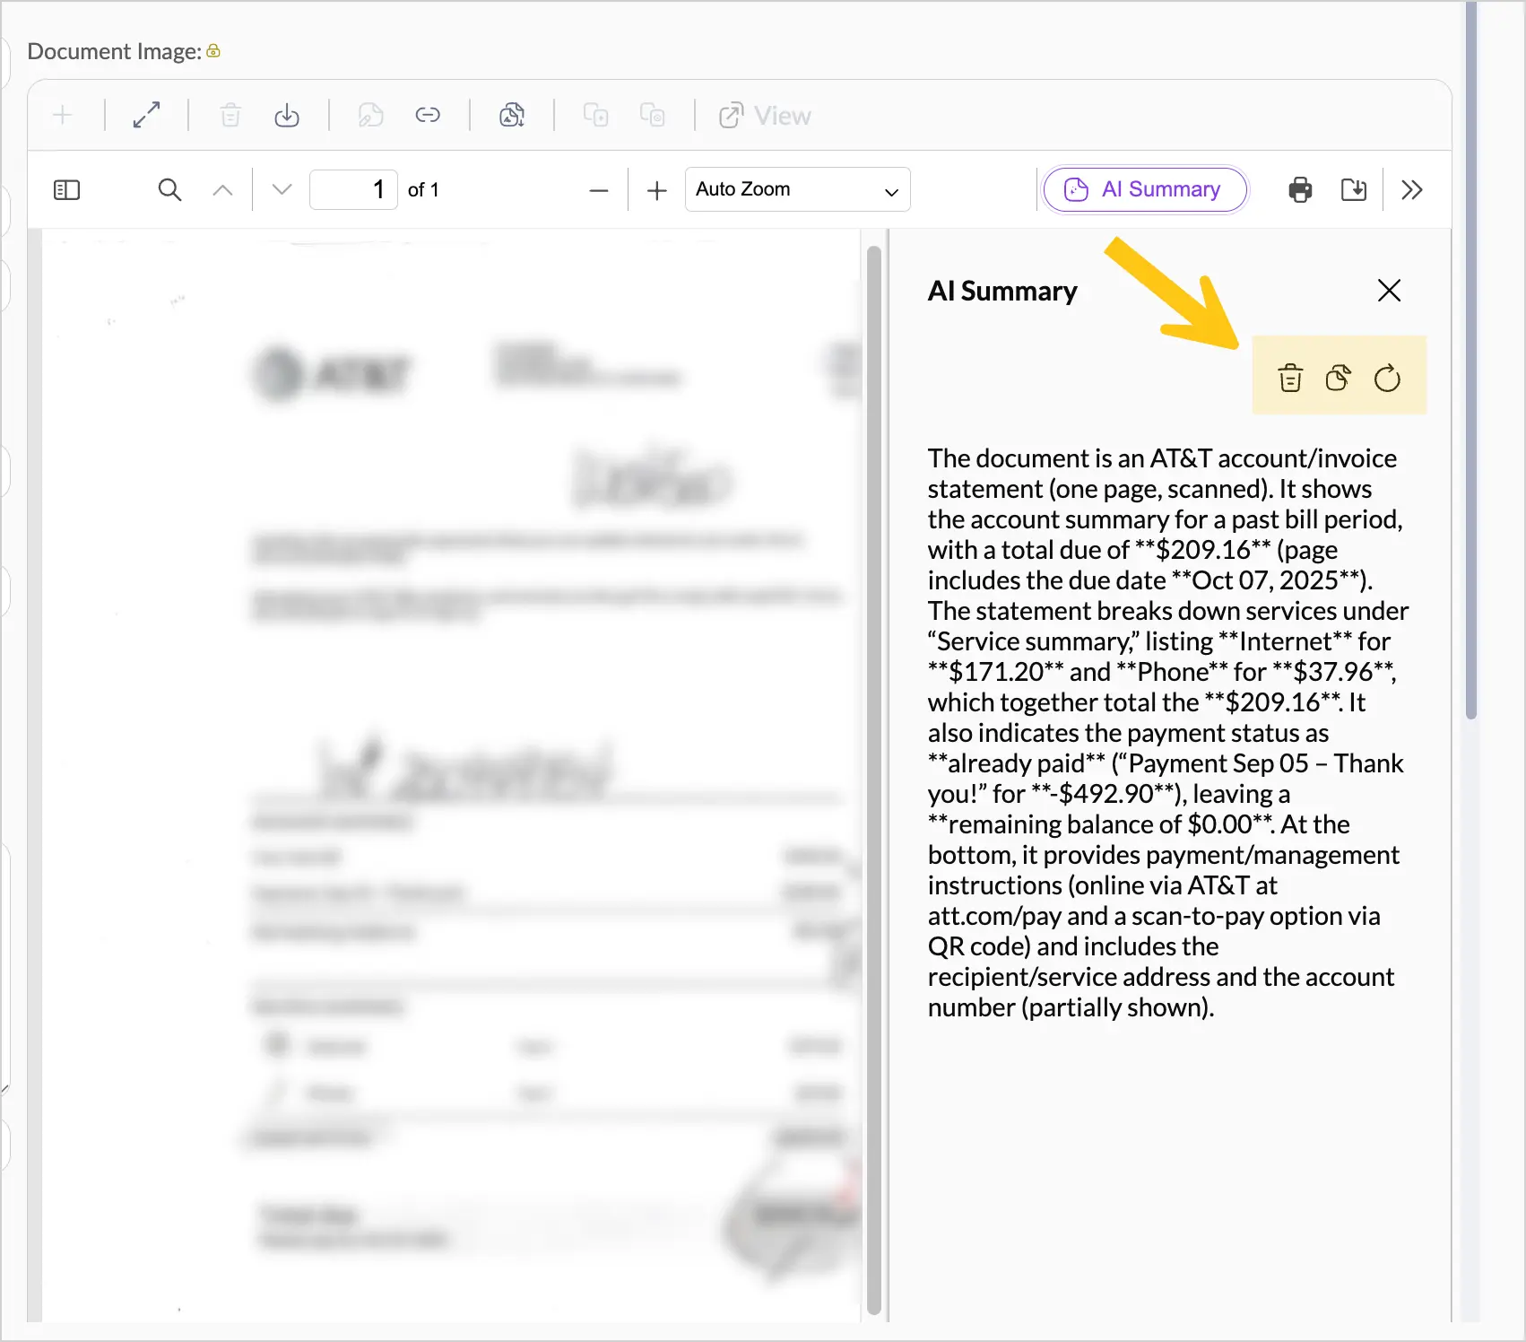Click the chain link icon
Screen dimensions: 1526x1342
coord(428,116)
